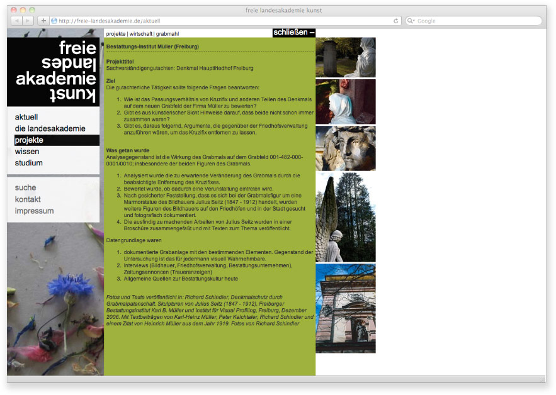The image size is (556, 395).
Task: Open the winged angel statue thumbnail
Action: pyautogui.click(x=345, y=217)
